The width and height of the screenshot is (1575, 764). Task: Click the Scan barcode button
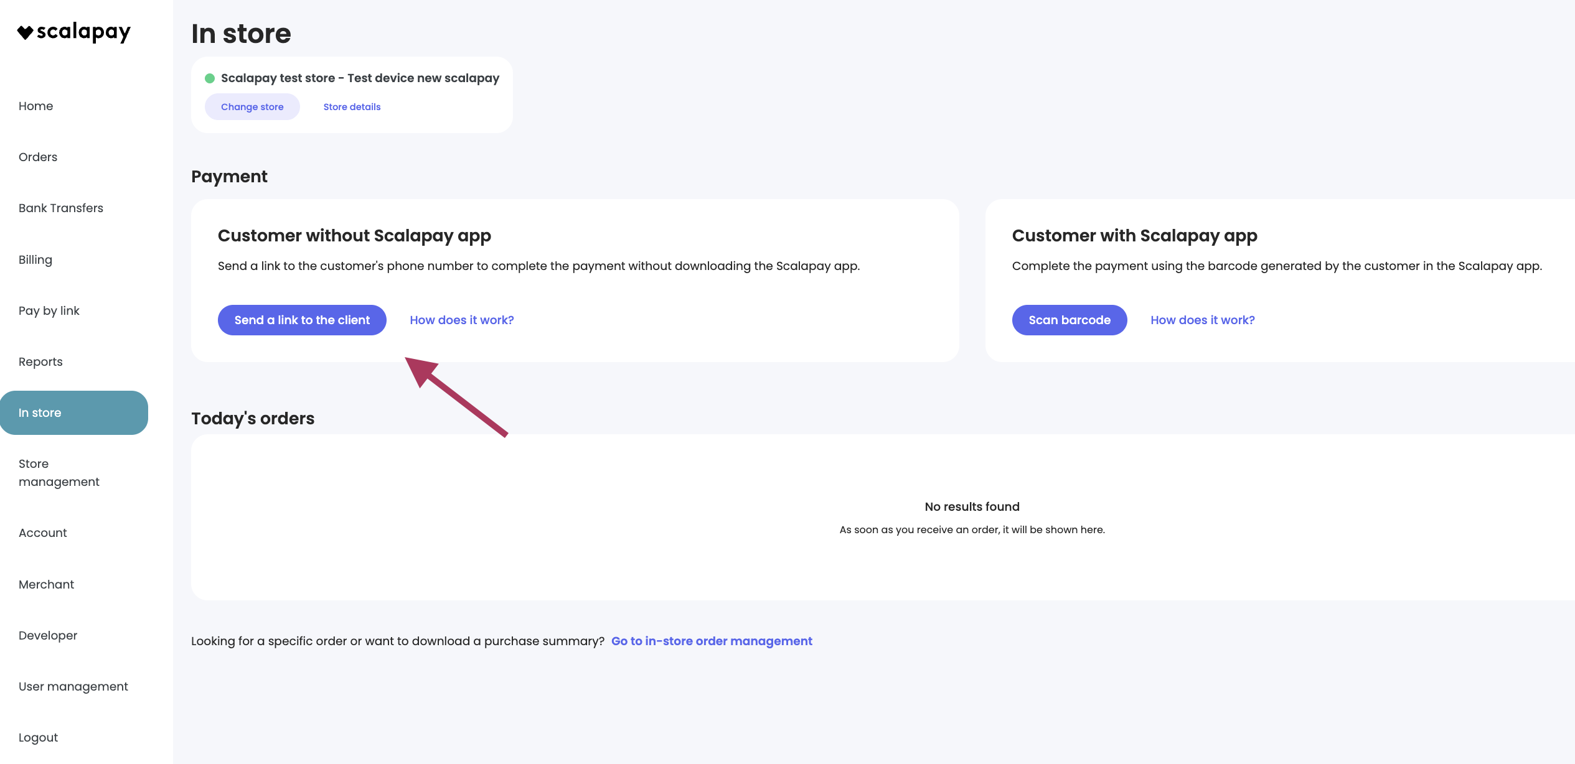click(1070, 320)
